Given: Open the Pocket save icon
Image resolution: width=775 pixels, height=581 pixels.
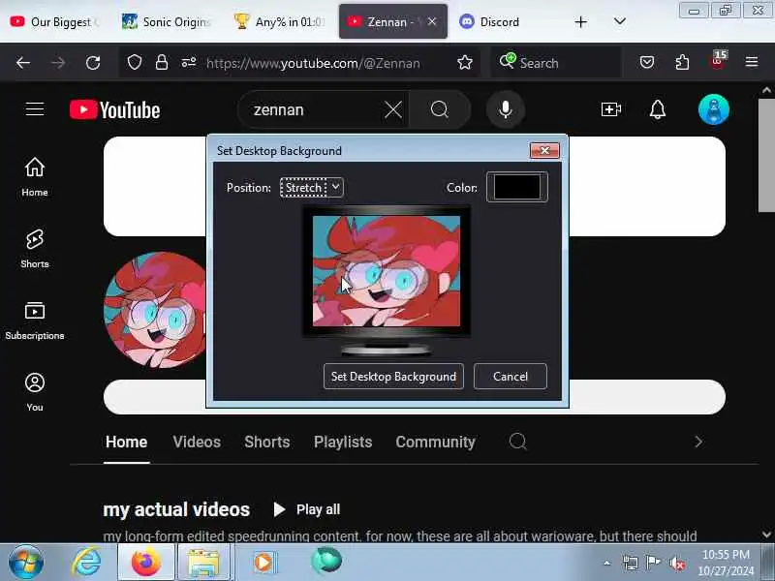Looking at the screenshot, I should pos(647,62).
